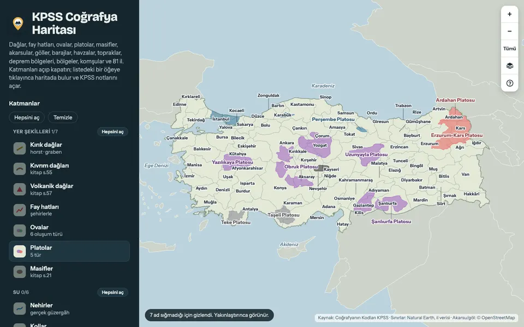The width and height of the screenshot is (524, 327).
Task: Zoom out with the minus button
Action: coord(510,32)
